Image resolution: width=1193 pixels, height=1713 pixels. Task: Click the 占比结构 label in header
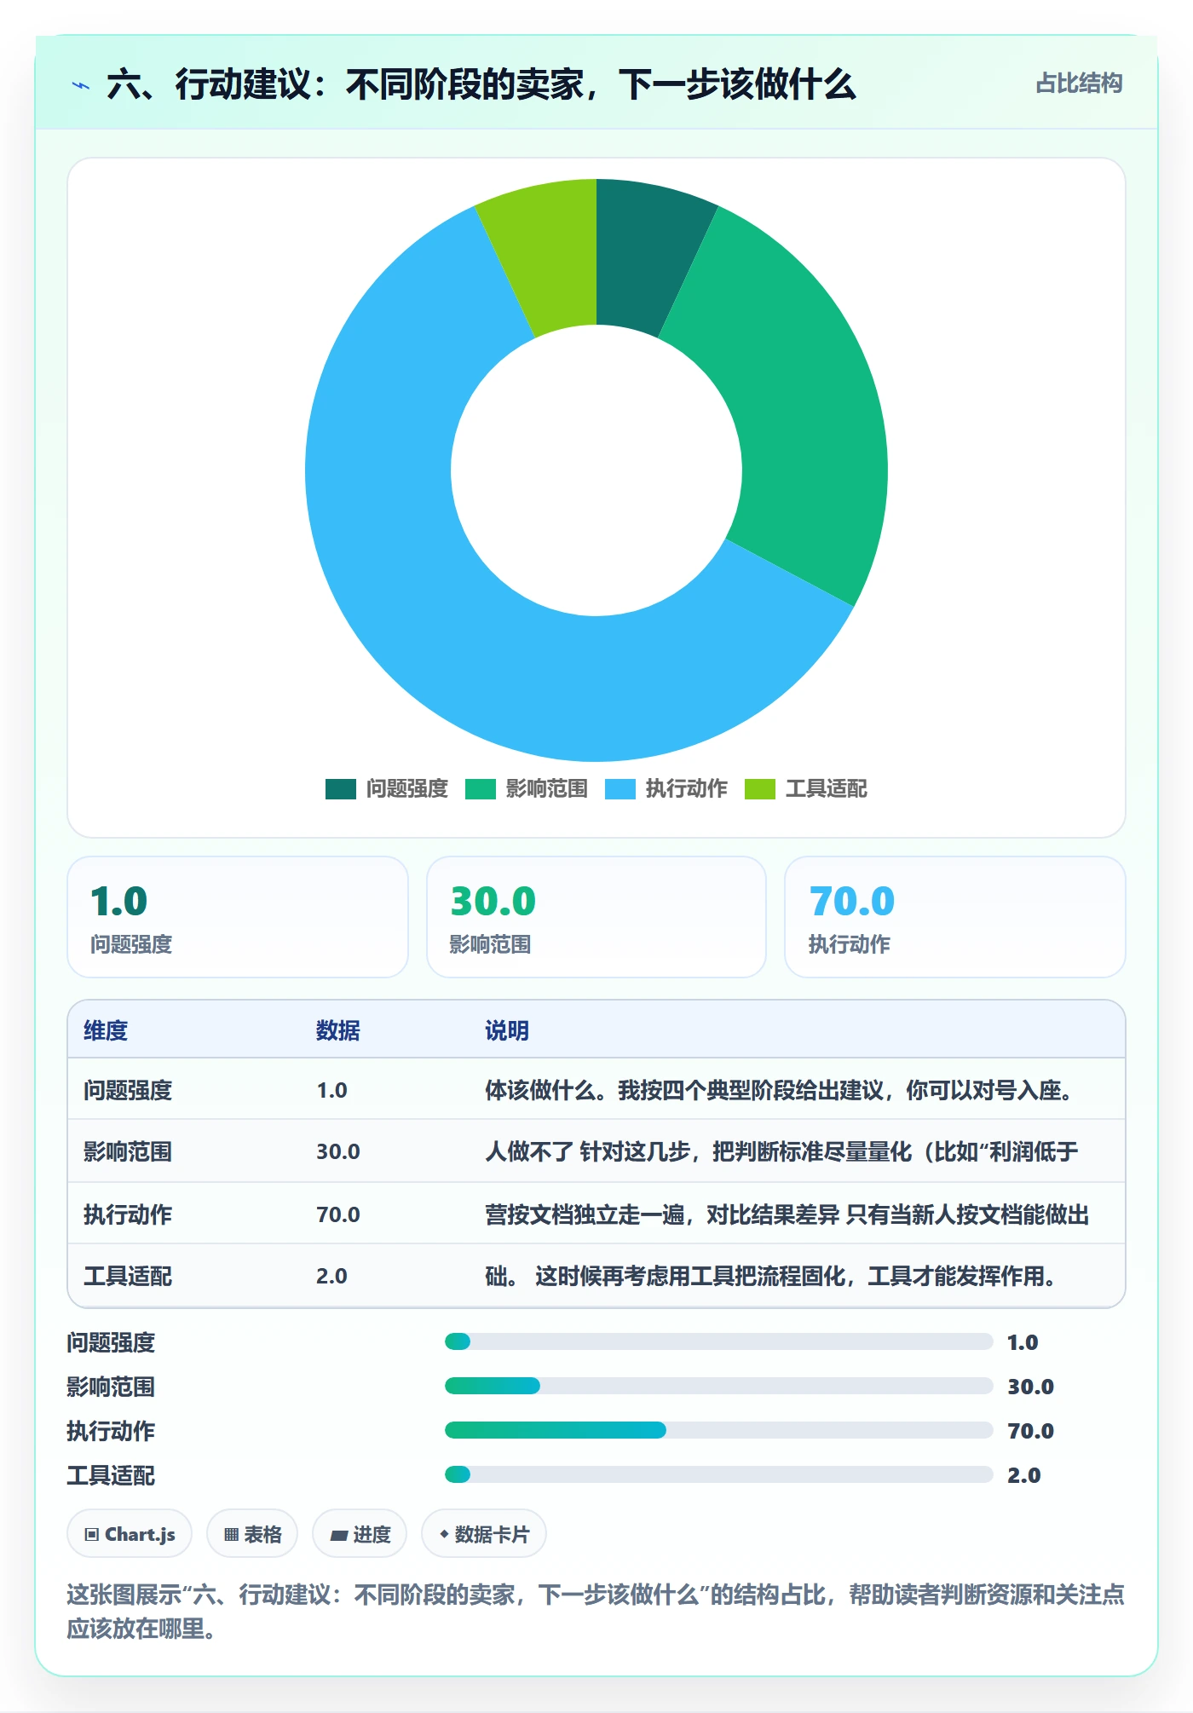point(1079,84)
